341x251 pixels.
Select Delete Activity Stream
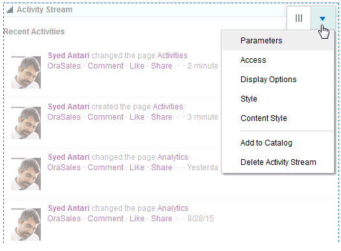click(277, 162)
